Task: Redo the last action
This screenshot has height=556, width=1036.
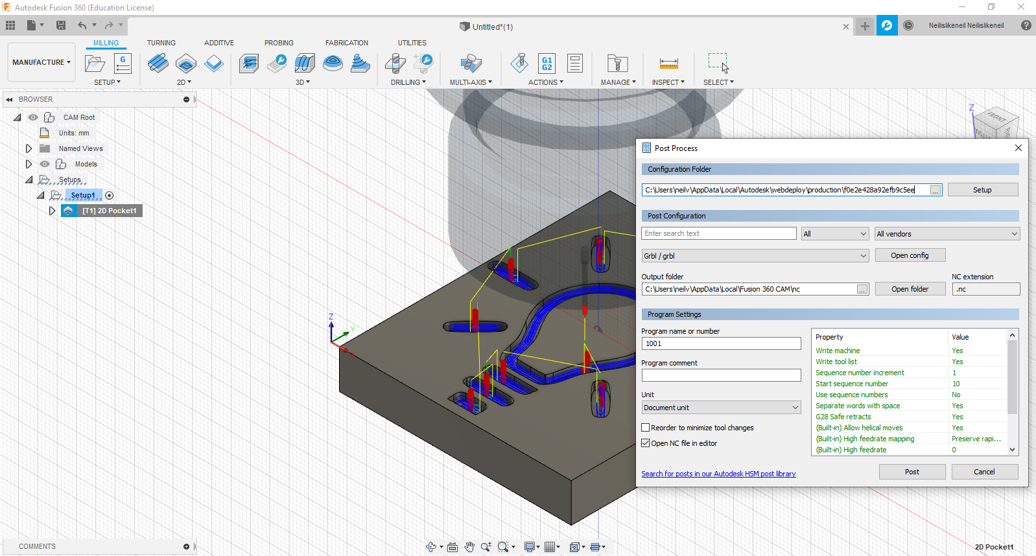Action: coord(109,25)
